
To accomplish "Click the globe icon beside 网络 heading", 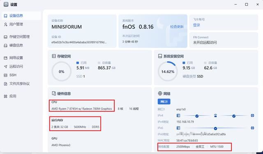I will pos(160,93).
